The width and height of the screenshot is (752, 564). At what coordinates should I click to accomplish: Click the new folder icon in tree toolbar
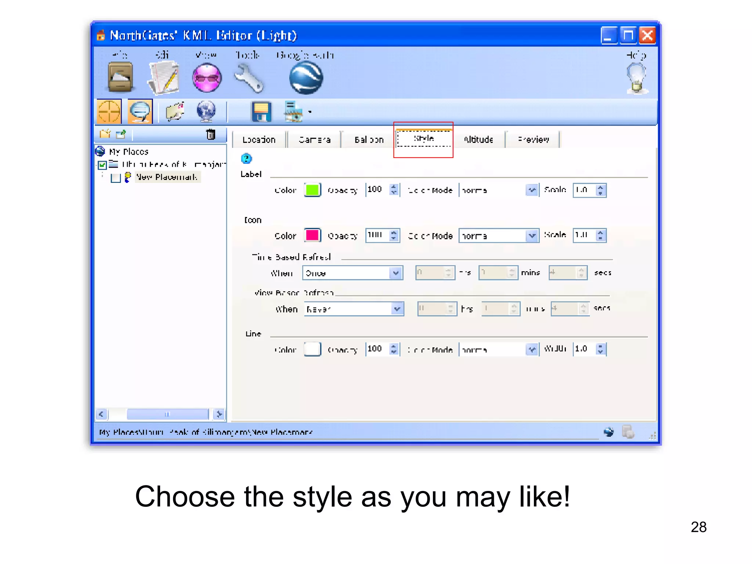105,134
